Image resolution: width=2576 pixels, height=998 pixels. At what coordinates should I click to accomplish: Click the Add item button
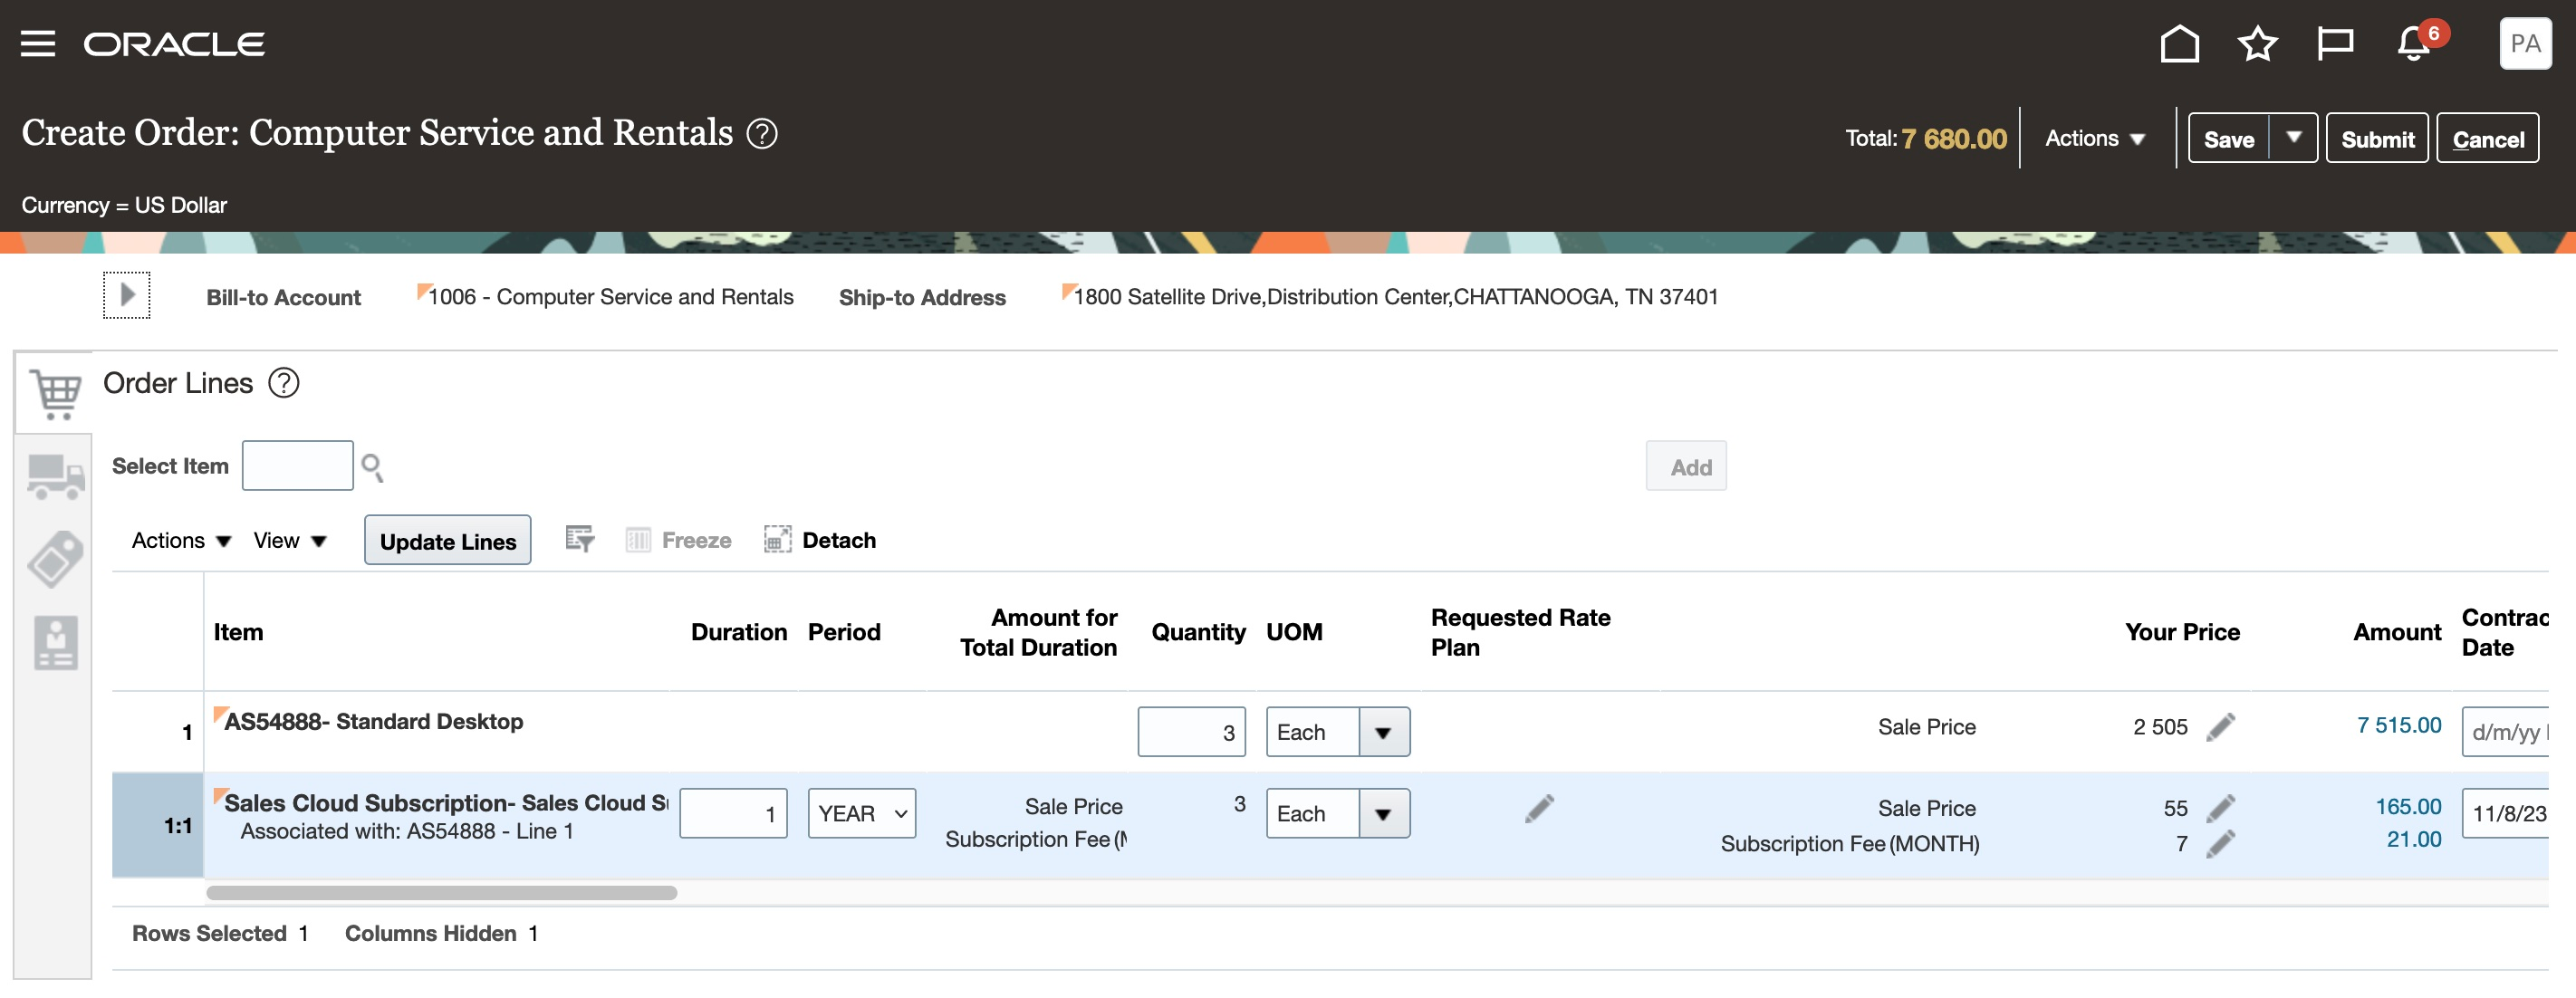click(x=1686, y=467)
